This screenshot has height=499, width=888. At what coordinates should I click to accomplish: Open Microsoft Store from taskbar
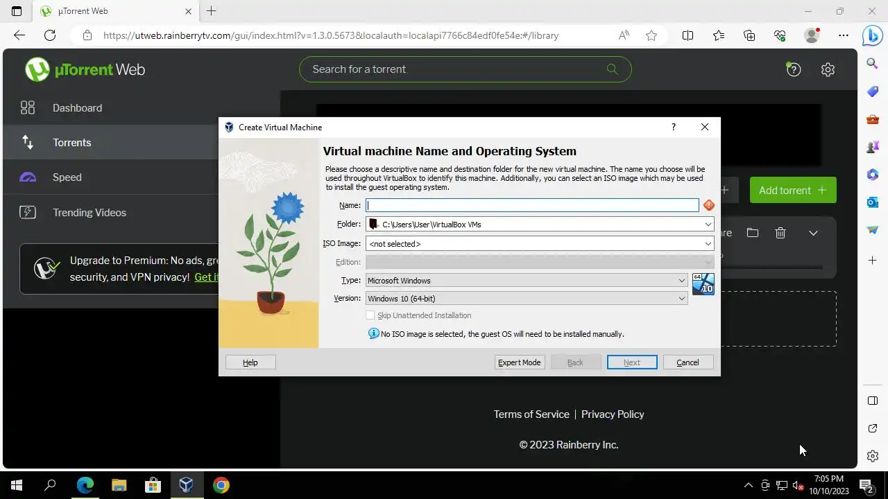coord(153,485)
